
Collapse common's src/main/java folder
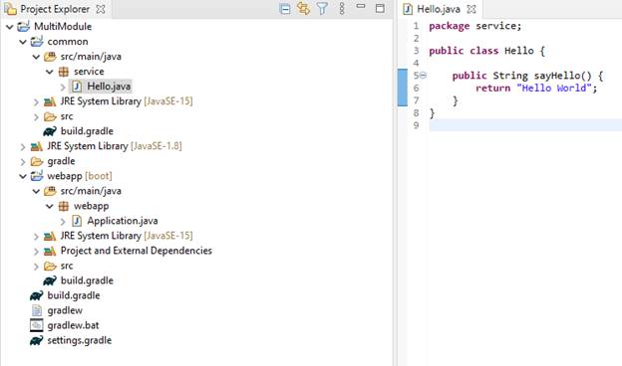pos(36,57)
